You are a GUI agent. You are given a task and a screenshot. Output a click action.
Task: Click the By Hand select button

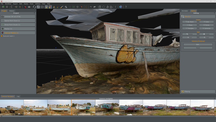click(190, 22)
